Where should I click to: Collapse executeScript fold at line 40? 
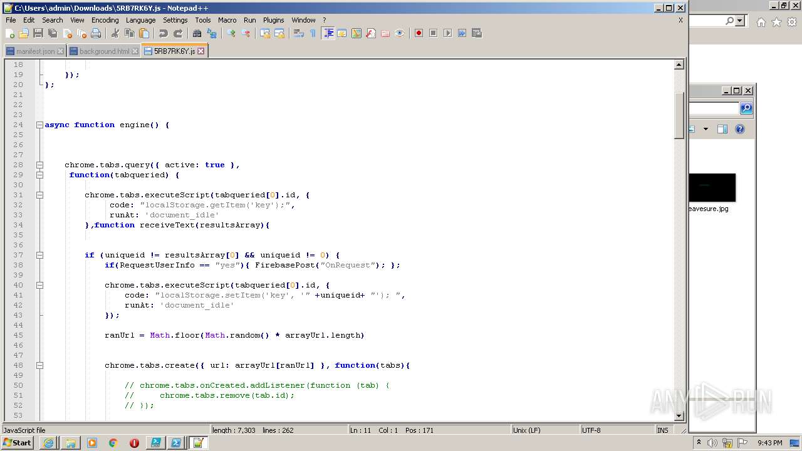click(39, 285)
